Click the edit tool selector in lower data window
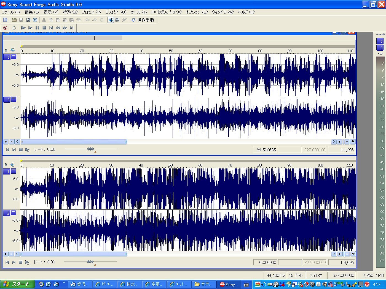This screenshot has width=386, height=289. (12, 165)
